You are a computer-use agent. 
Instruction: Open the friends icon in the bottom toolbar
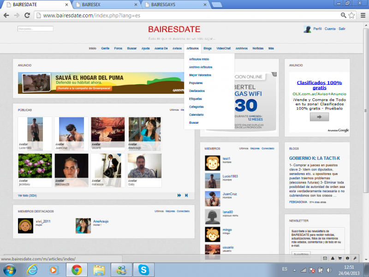(333, 259)
